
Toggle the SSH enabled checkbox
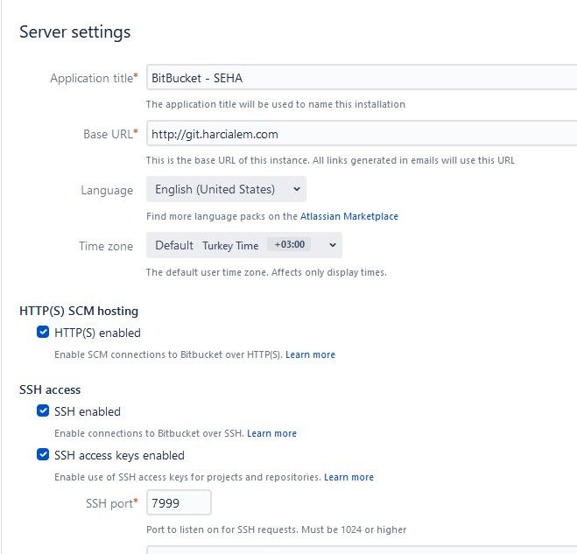(43, 410)
